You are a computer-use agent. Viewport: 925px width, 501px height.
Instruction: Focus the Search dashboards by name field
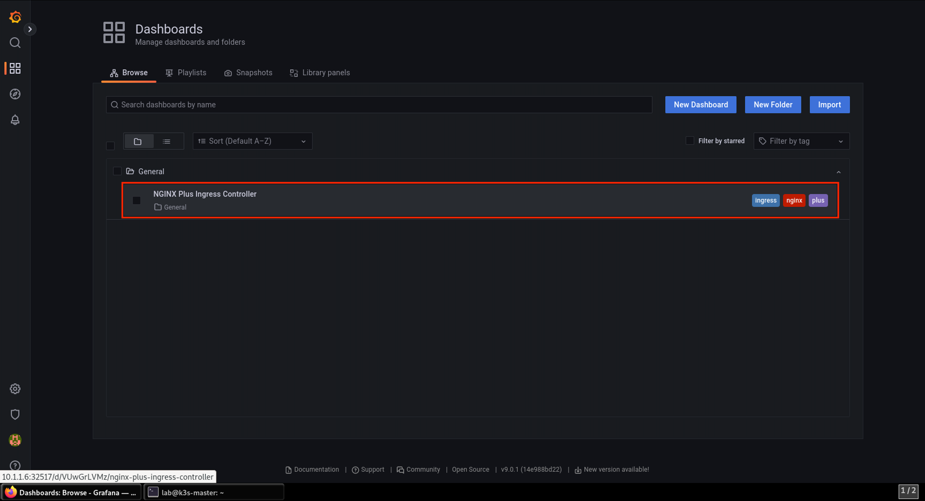click(379, 104)
